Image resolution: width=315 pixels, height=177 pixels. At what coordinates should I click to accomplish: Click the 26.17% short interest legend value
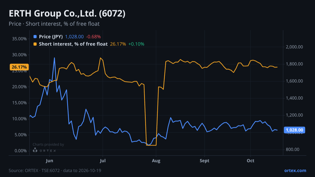(x=118, y=44)
